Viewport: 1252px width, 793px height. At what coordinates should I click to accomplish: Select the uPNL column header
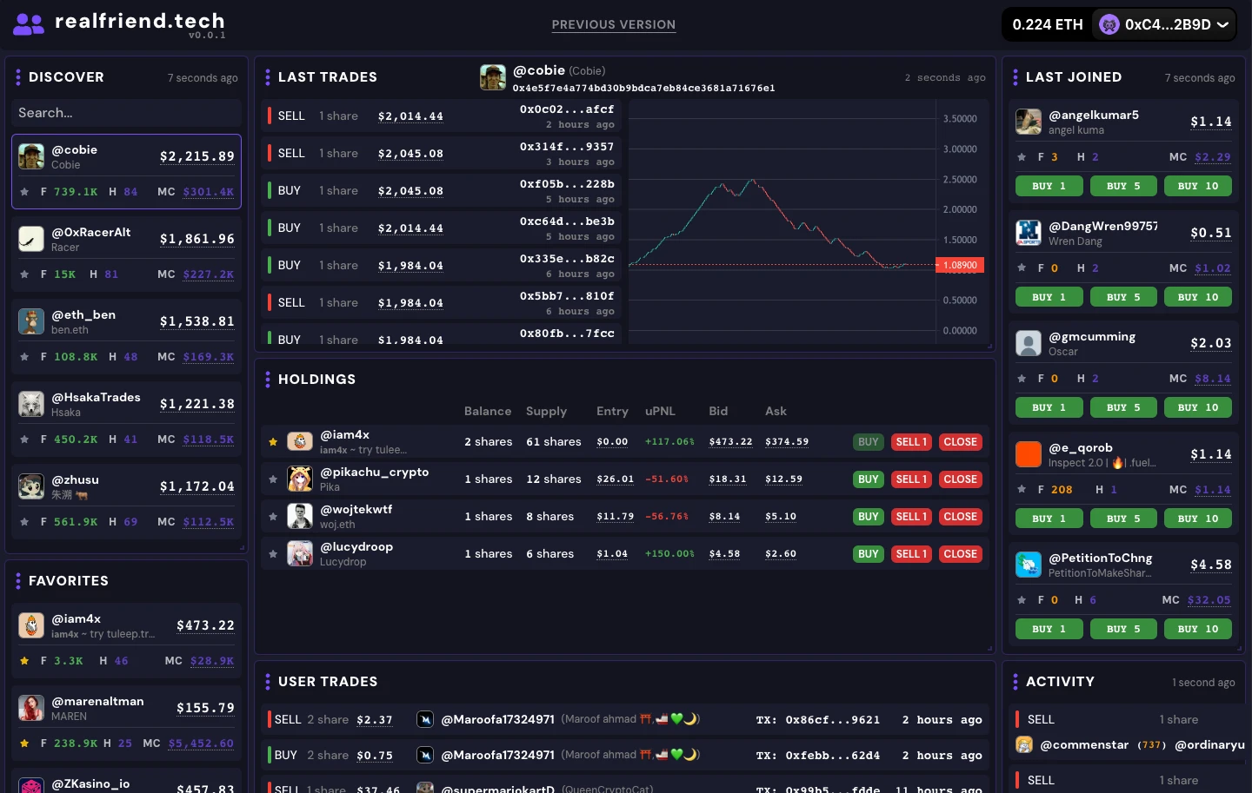pyautogui.click(x=660, y=411)
